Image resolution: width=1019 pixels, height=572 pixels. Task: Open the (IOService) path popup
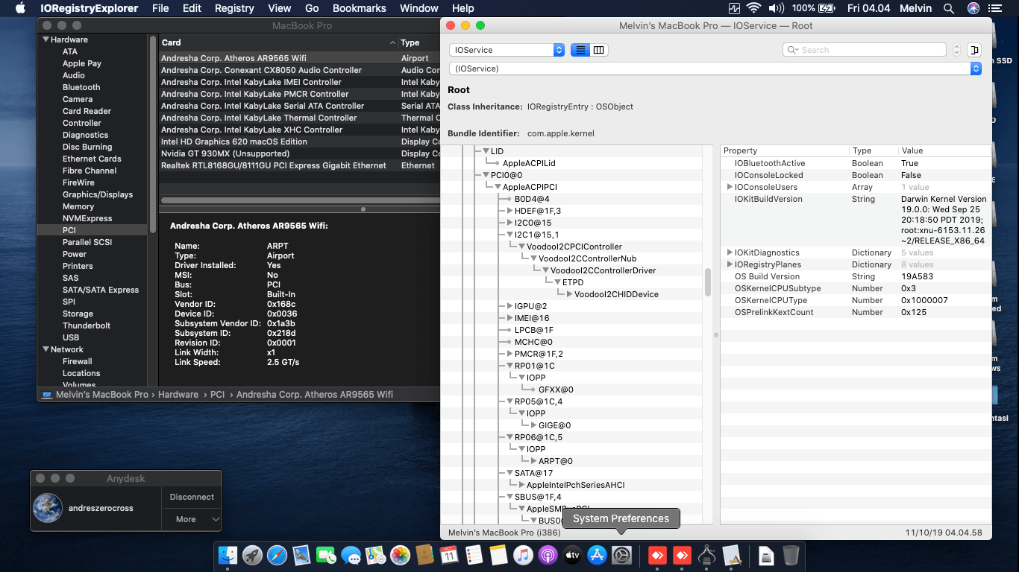(715, 69)
